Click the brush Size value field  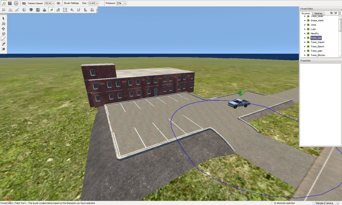(92, 3)
